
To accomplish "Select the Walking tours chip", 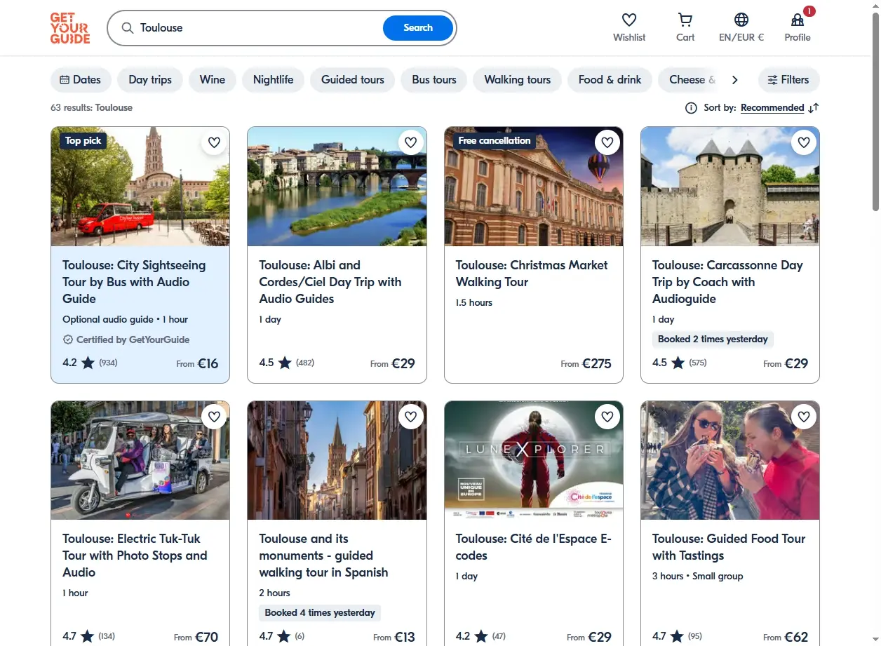I will (x=518, y=80).
